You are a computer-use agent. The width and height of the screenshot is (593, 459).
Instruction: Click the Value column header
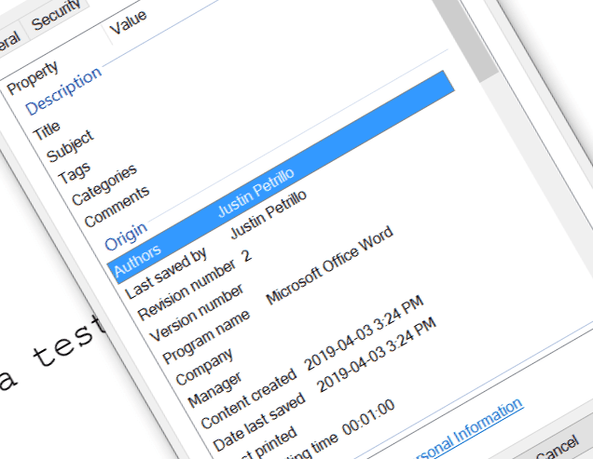click(x=128, y=26)
